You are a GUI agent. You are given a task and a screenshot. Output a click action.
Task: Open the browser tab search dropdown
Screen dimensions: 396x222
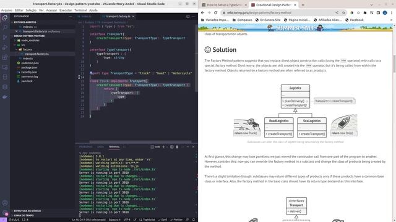pyautogui.click(x=371, y=5)
